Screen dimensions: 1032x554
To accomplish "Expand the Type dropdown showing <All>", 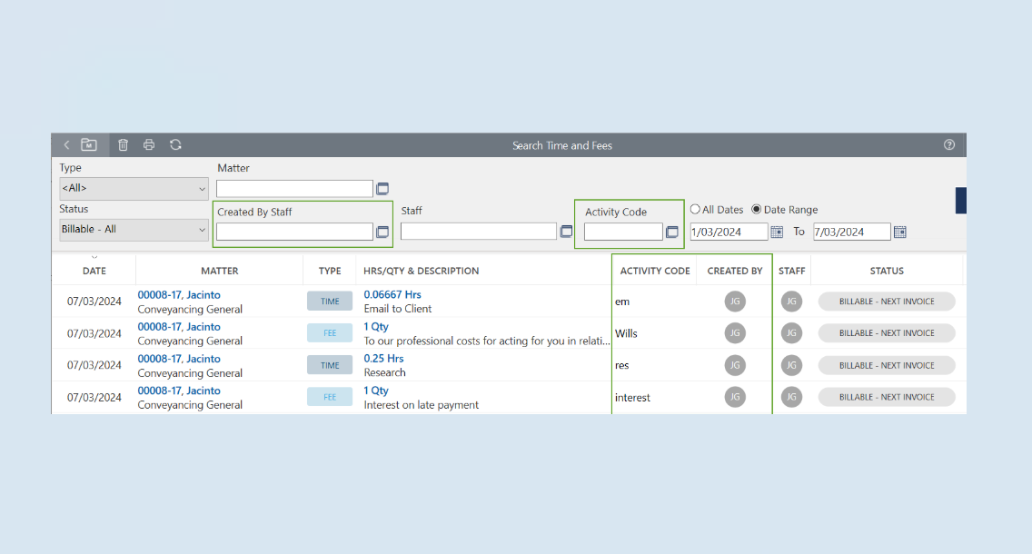I will click(x=134, y=189).
